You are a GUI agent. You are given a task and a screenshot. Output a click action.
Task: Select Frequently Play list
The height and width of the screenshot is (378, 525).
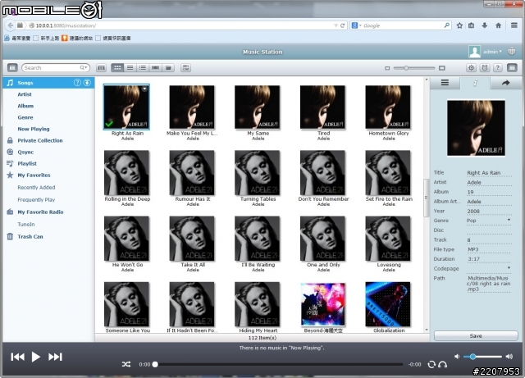pos(36,200)
